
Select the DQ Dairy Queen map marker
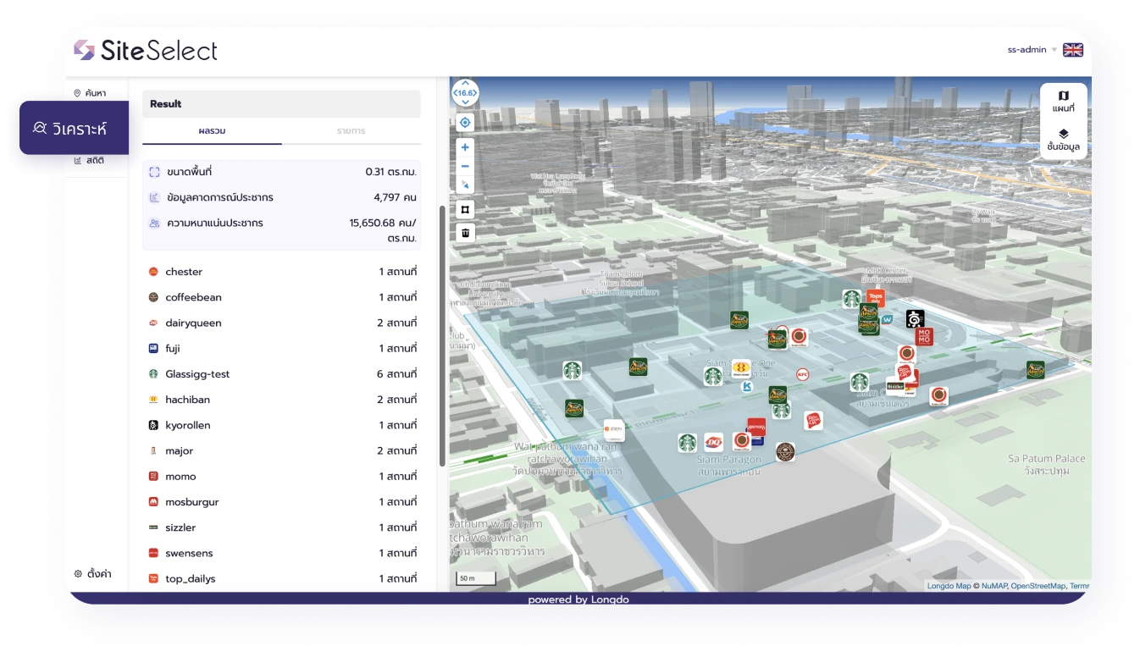pos(713,442)
